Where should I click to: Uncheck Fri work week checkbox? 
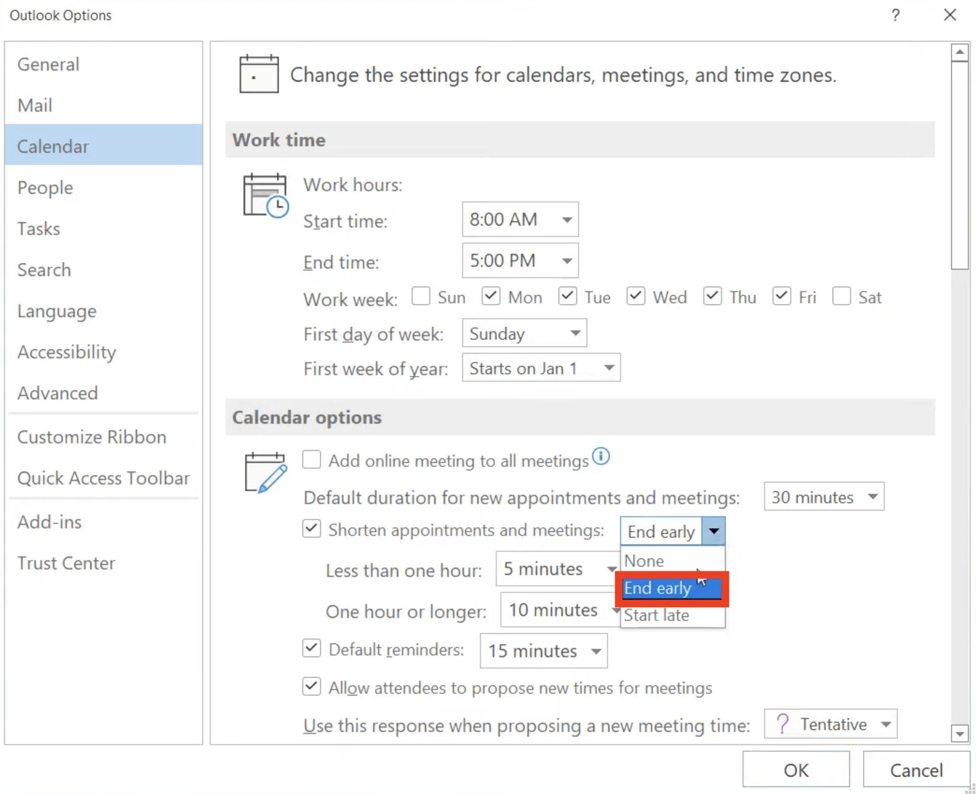[x=782, y=296]
